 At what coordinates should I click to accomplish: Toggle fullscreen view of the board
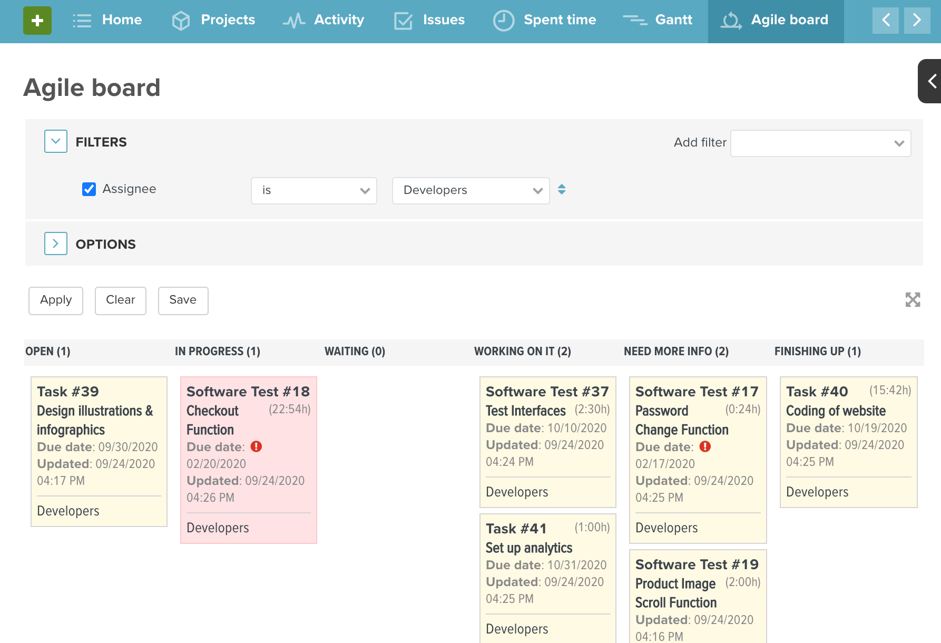913,300
